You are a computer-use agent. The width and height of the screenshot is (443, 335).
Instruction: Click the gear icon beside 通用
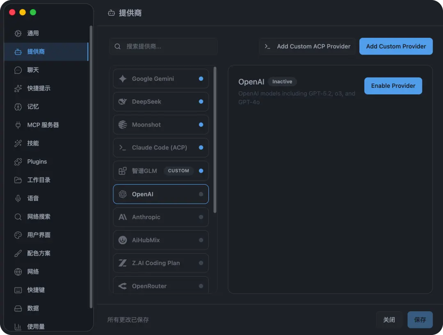coord(18,33)
